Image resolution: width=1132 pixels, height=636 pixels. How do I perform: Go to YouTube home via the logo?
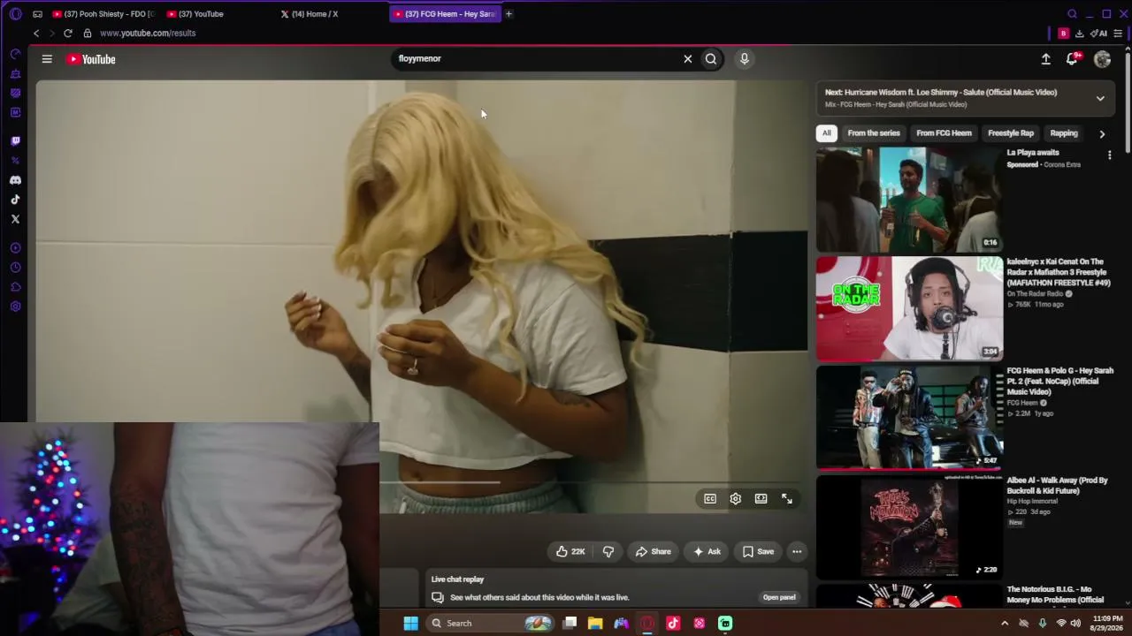coord(91,59)
